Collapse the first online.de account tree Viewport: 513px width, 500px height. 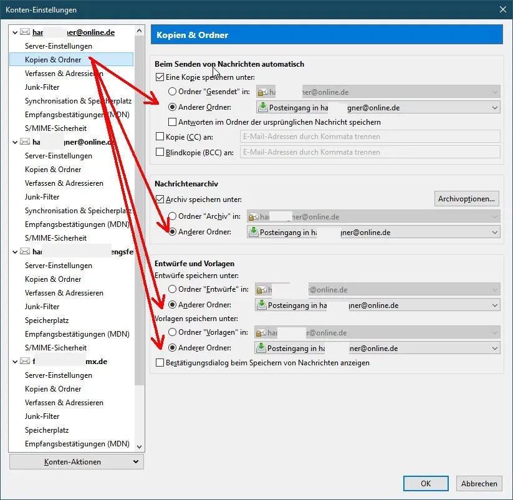point(15,32)
